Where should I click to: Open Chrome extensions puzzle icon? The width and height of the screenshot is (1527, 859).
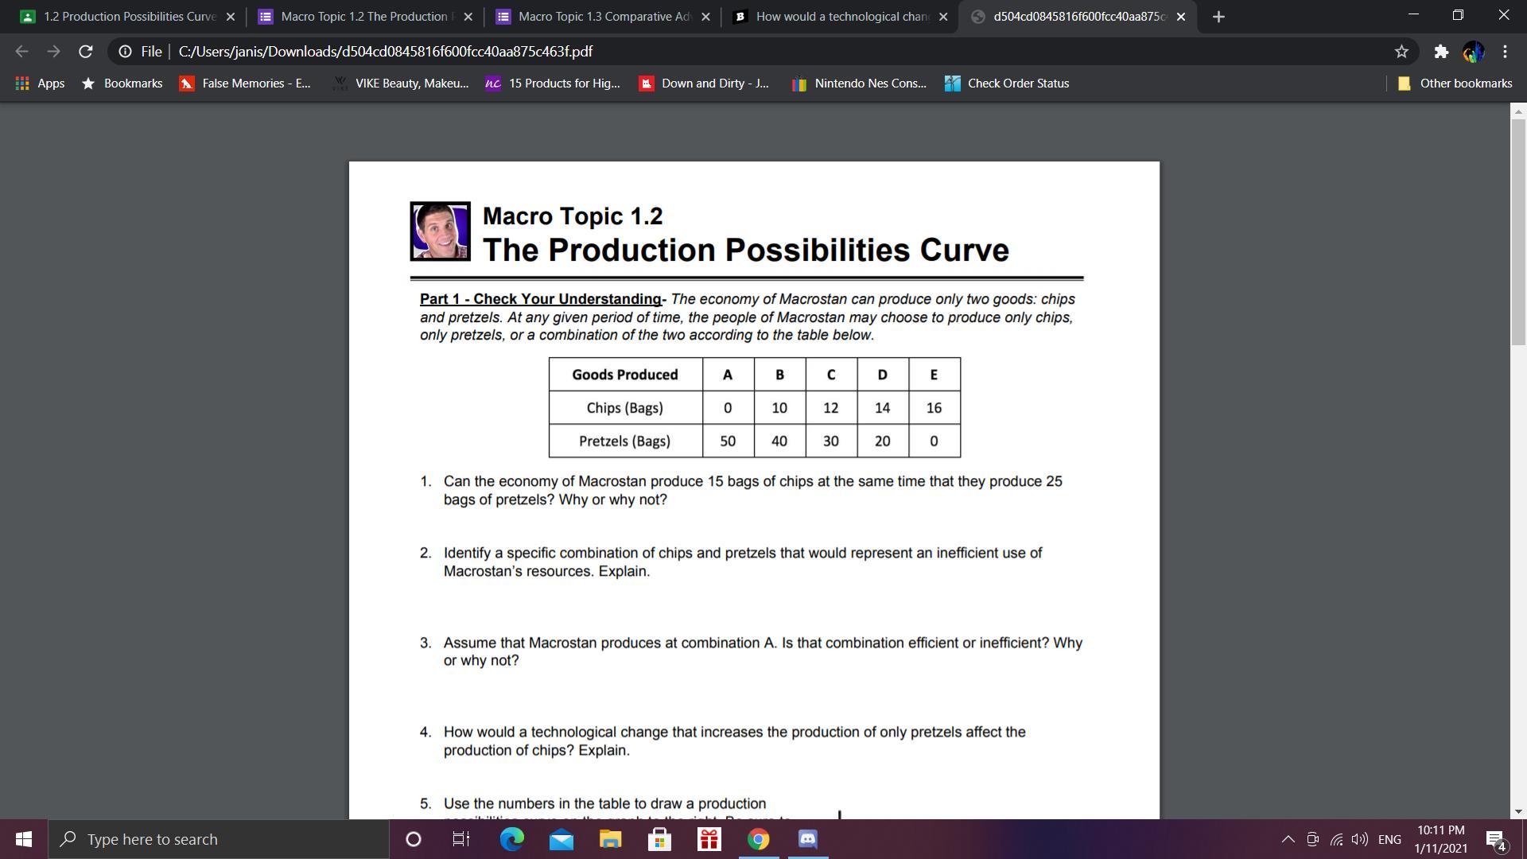[1440, 52]
